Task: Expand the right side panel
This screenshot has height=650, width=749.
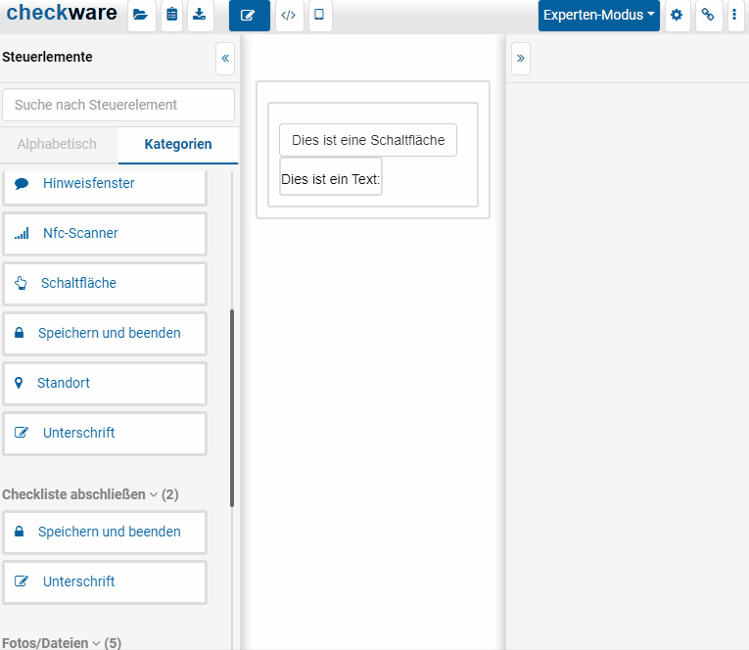Action: click(520, 59)
